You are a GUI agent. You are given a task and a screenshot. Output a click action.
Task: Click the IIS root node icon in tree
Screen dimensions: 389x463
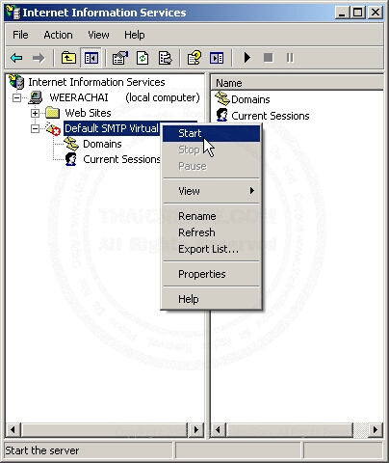tap(16, 82)
